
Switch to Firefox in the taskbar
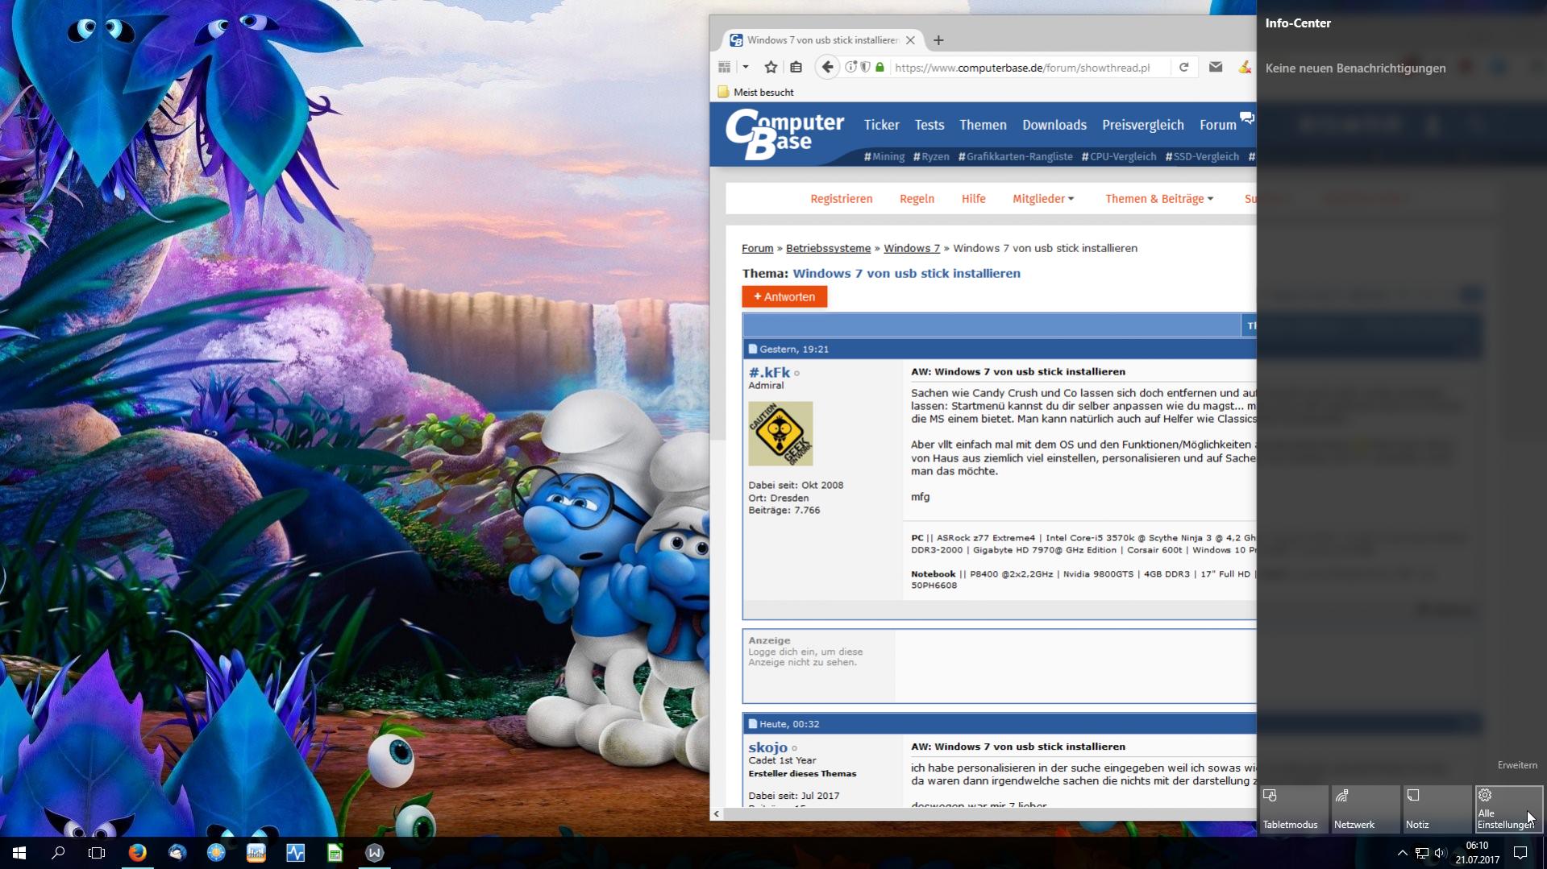(137, 852)
